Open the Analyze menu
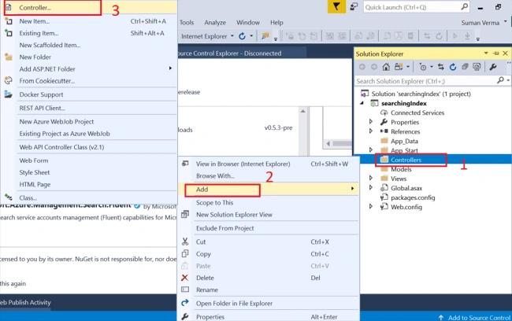Image resolution: width=512 pixels, height=321 pixels. (215, 23)
